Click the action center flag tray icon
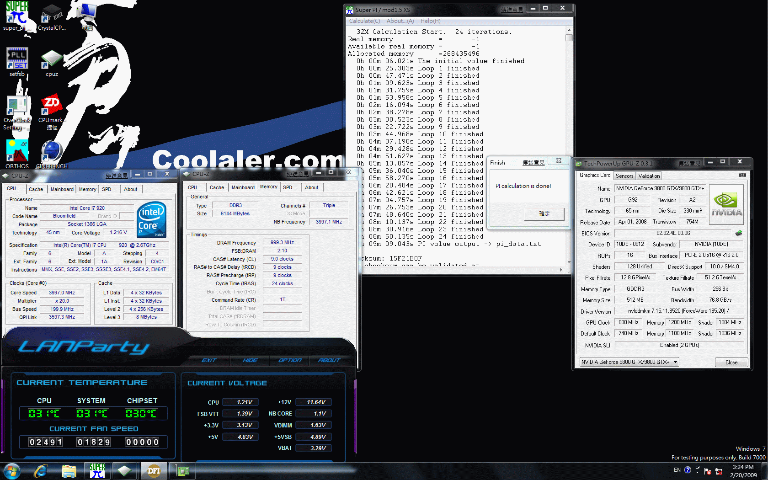 click(x=708, y=471)
